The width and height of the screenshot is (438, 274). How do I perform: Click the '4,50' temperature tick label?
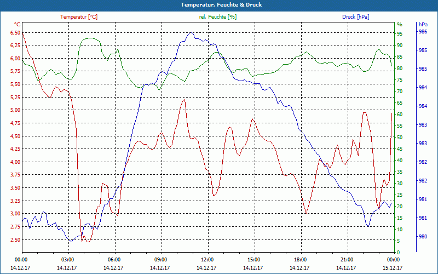(15, 136)
